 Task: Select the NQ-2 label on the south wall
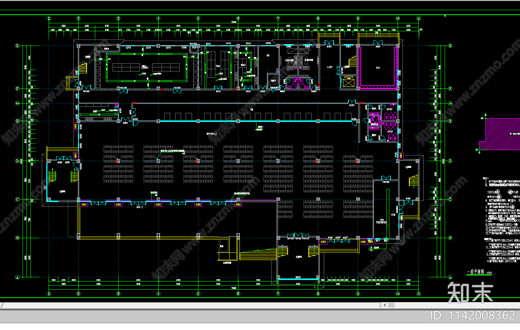click(x=140, y=207)
